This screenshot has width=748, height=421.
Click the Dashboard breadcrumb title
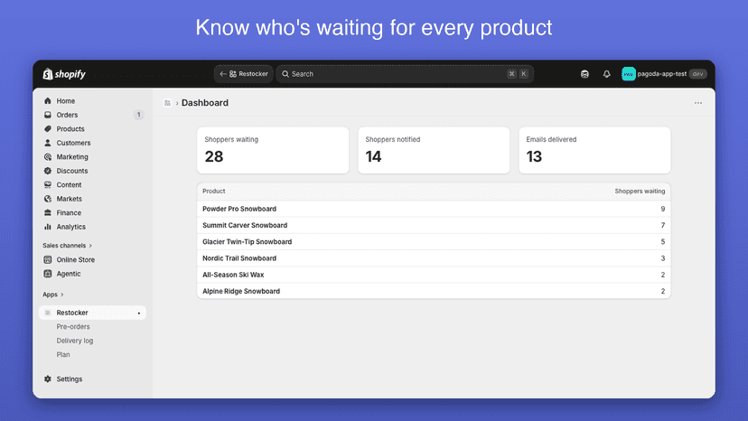point(205,103)
